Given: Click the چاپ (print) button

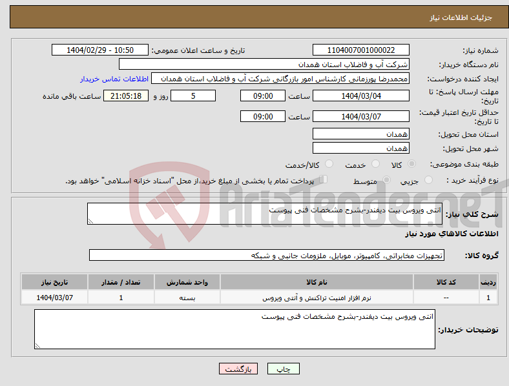Looking at the screenshot, I should 283,369.
